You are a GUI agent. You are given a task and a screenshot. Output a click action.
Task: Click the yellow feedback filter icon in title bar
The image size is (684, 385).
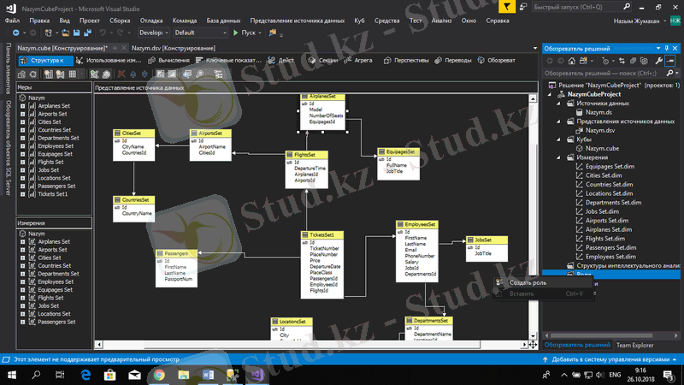(506, 7)
